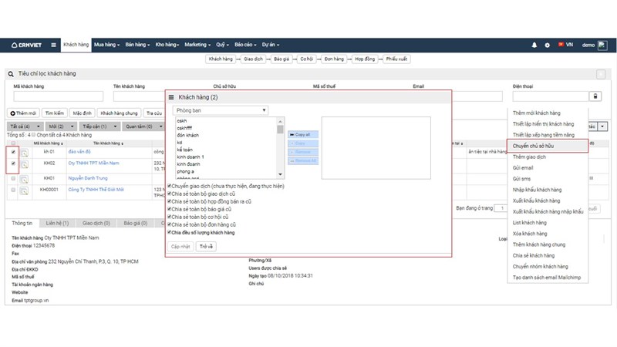Click the Trở về button

point(206,247)
